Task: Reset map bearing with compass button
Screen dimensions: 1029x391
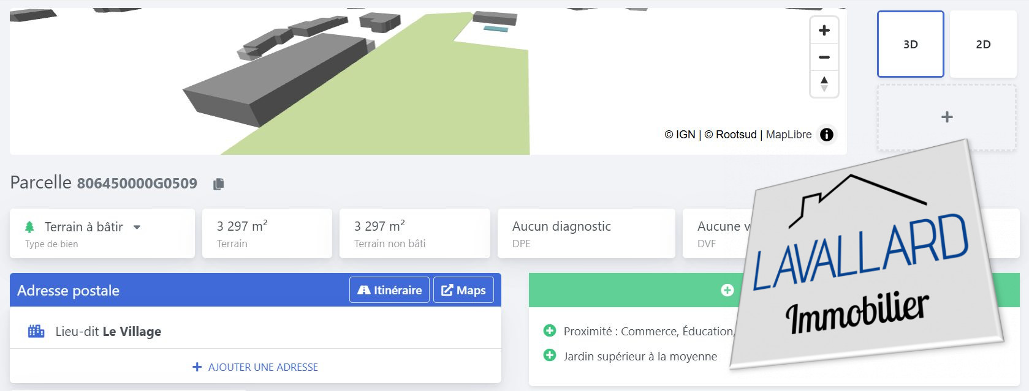Action: click(x=824, y=83)
